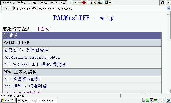Refresh the page via toolbar icon
The image size is (171, 103).
click(90, 3)
